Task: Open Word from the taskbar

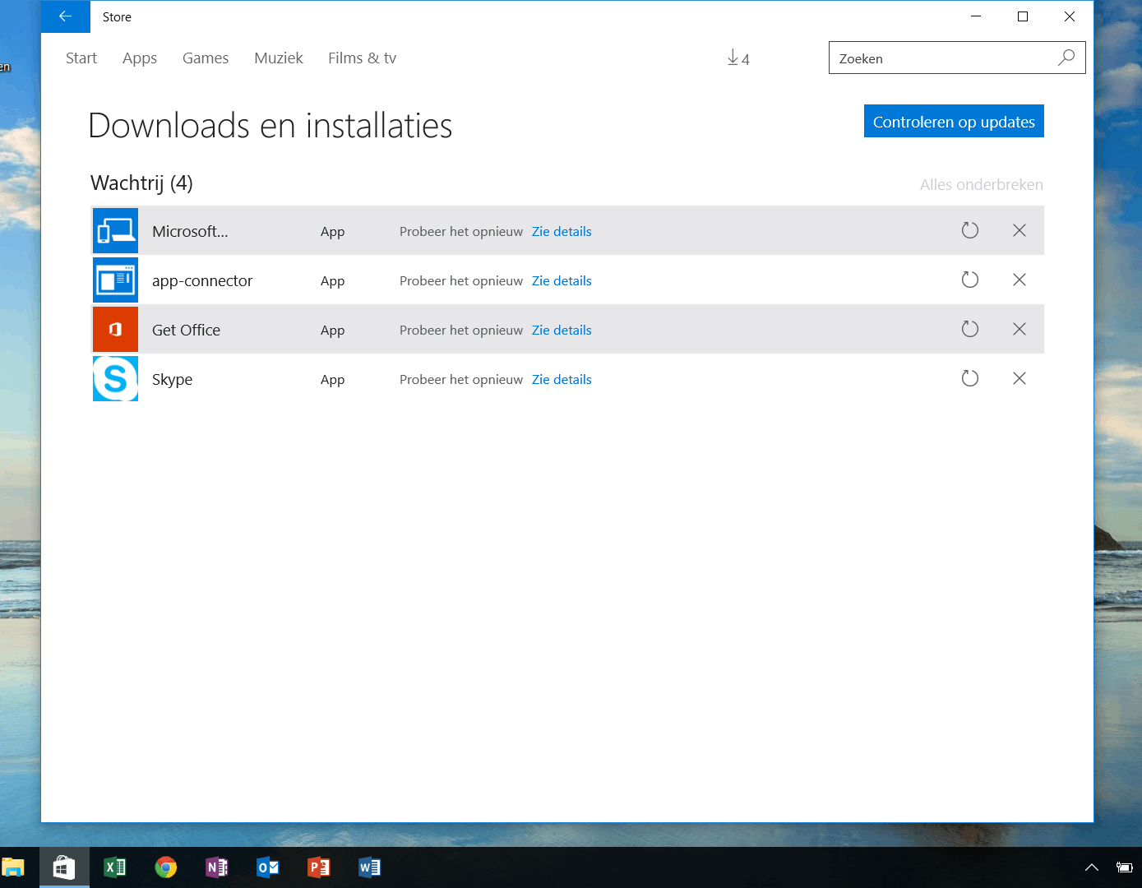Action: pos(370,867)
